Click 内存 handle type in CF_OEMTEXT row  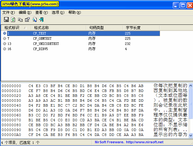pyautogui.click(x=92, y=38)
